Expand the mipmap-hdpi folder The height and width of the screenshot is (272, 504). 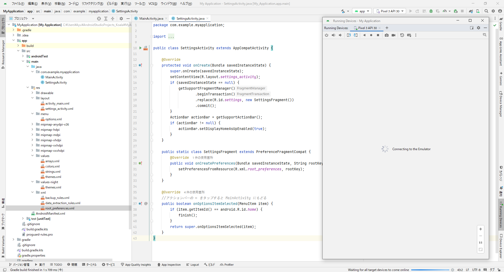coord(33,130)
